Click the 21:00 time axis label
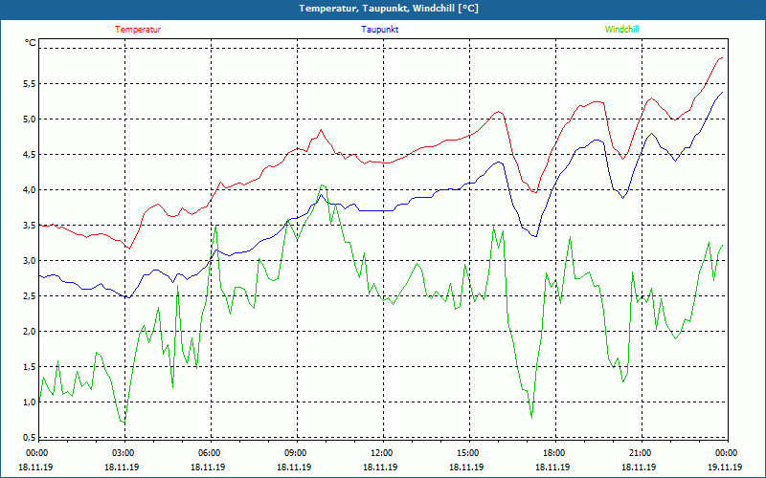766x478 pixels. pyautogui.click(x=640, y=453)
